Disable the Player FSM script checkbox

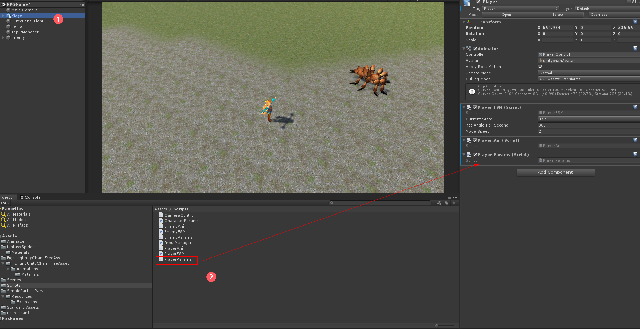475,107
